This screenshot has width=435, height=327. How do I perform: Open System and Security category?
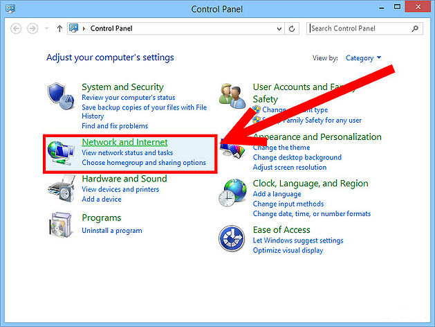pos(122,87)
